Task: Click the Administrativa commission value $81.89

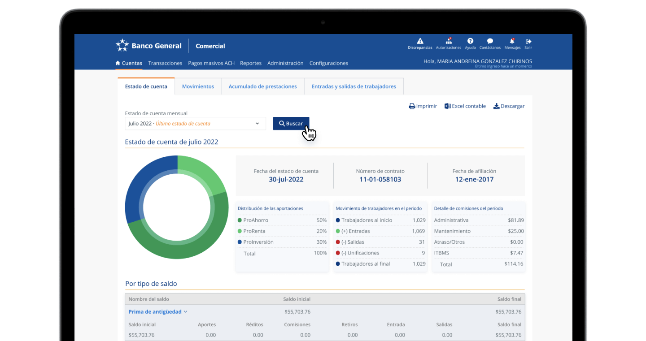Action: pos(515,220)
